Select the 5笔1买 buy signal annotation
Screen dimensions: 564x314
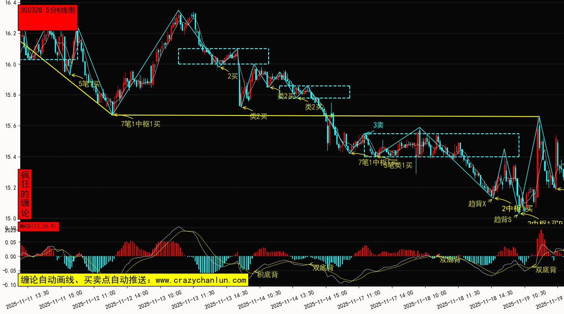[89, 84]
